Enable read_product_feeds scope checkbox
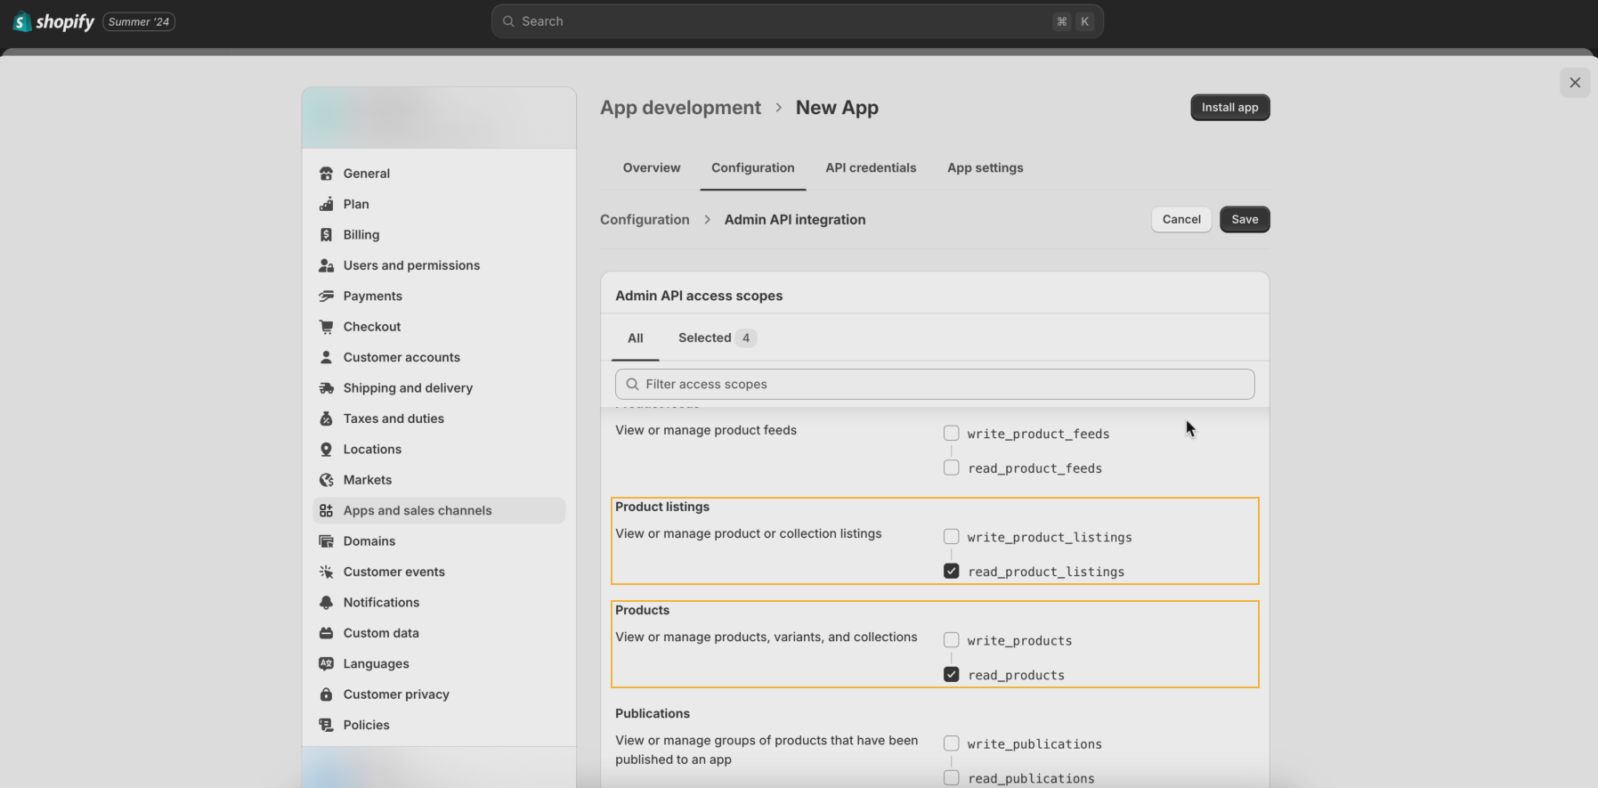Screen dimensions: 1598x788 (952, 468)
